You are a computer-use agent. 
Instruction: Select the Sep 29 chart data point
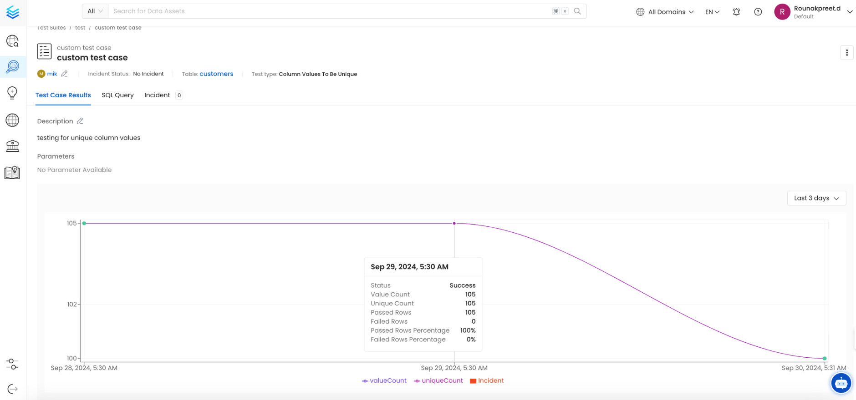[454, 223]
